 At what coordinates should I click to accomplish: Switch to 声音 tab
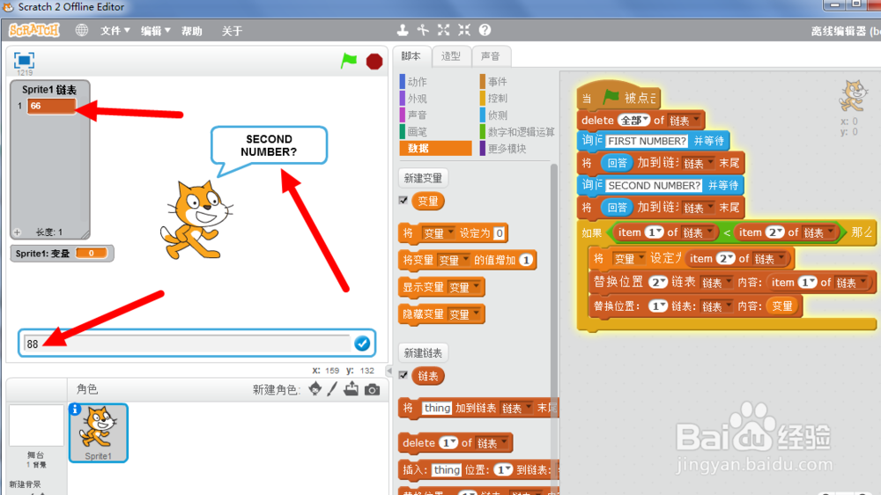[491, 56]
